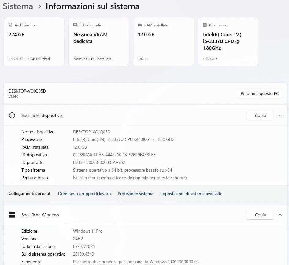This screenshot has width=289, height=265.
Task: Copy Windows specifications with Copia button
Action: pyautogui.click(x=260, y=215)
